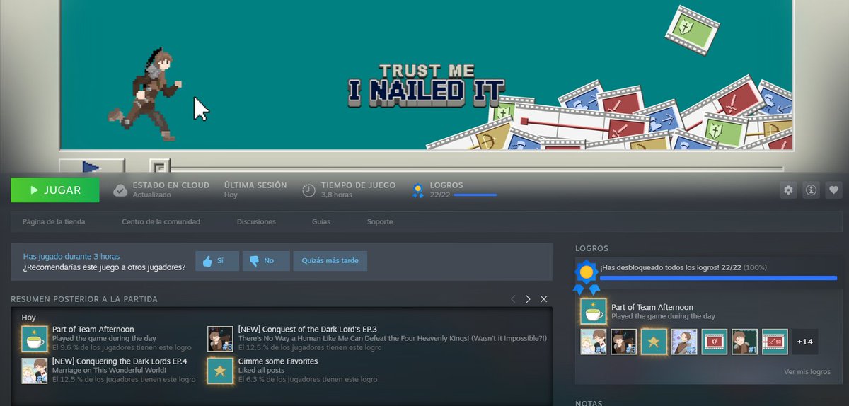Click the No thumbs down button
849x406 pixels.
point(266,261)
